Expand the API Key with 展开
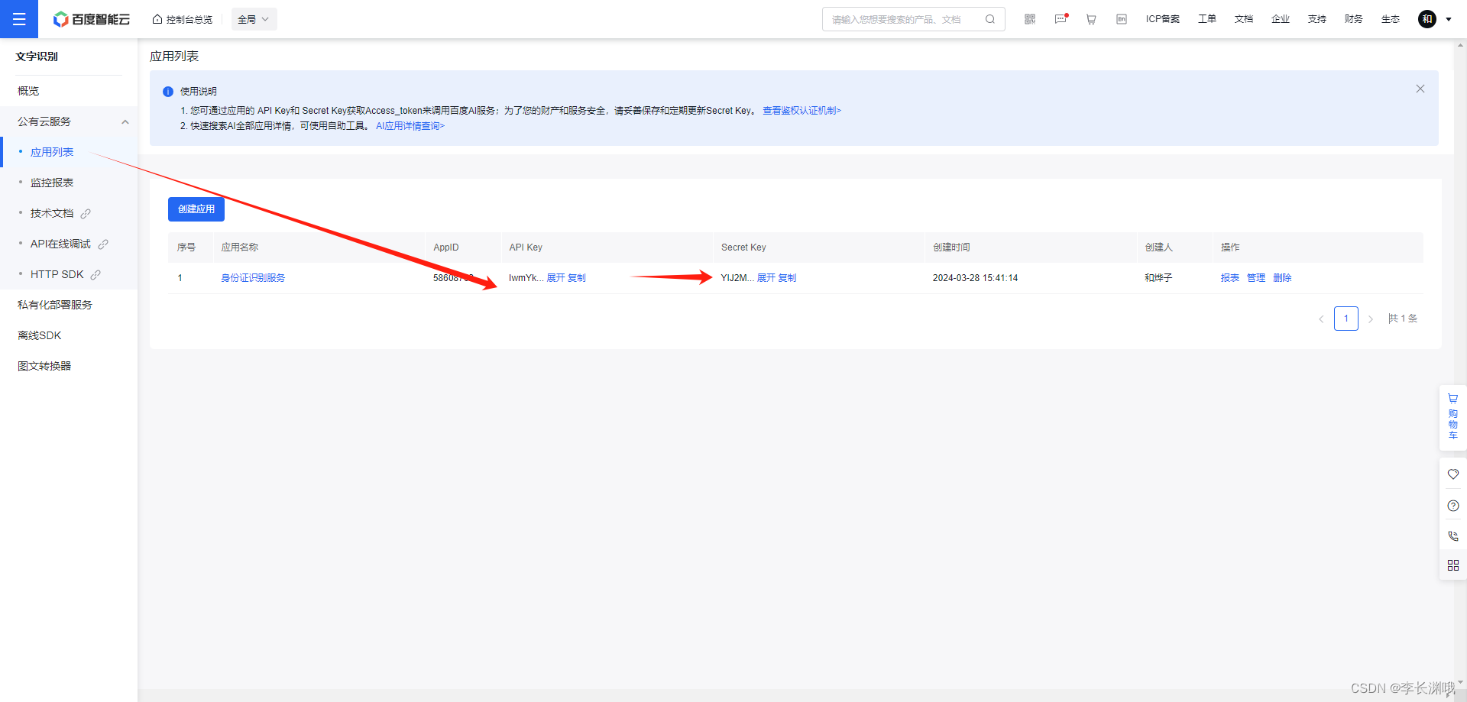This screenshot has width=1467, height=702. point(555,278)
